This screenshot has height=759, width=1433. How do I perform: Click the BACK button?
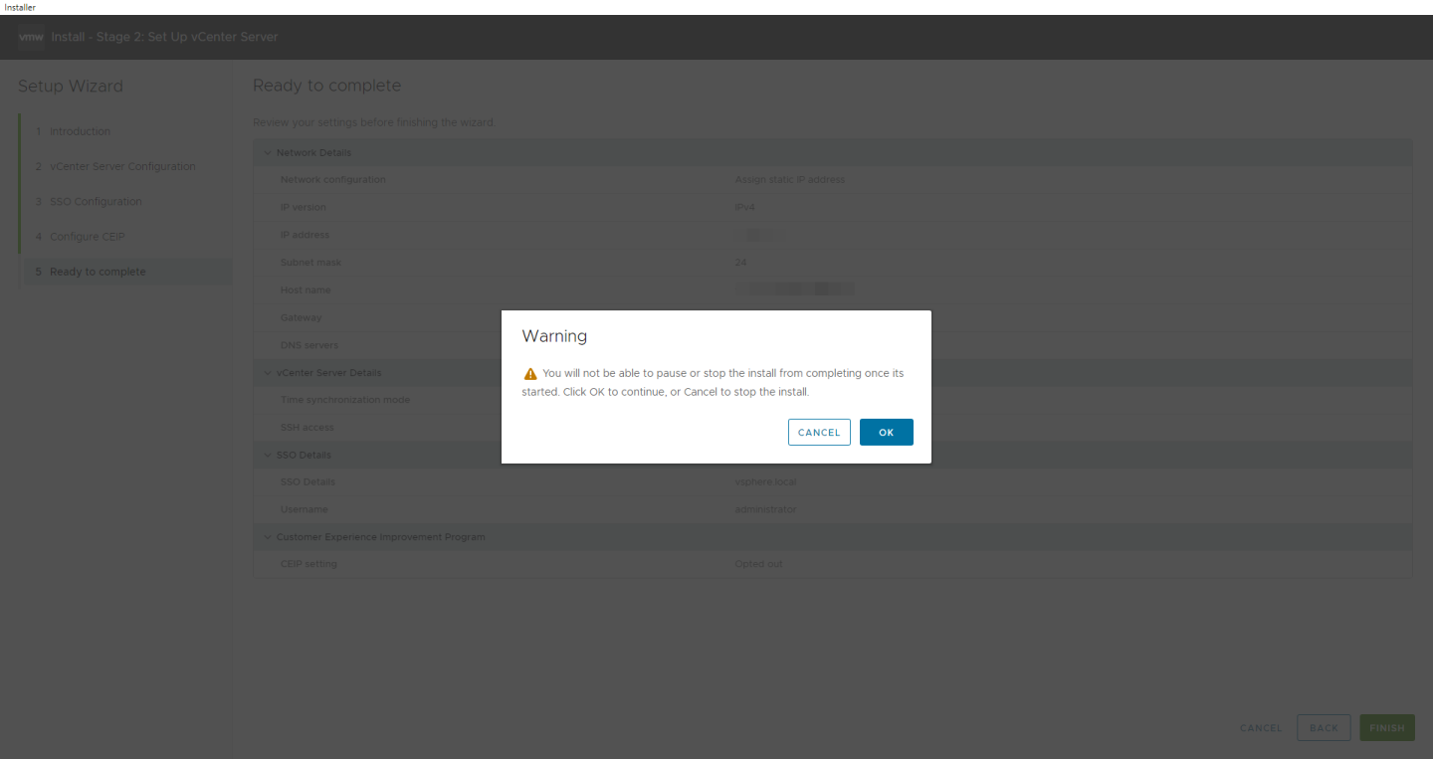coord(1323,727)
